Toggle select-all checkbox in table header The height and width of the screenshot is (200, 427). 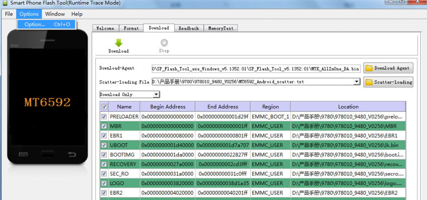click(x=104, y=106)
